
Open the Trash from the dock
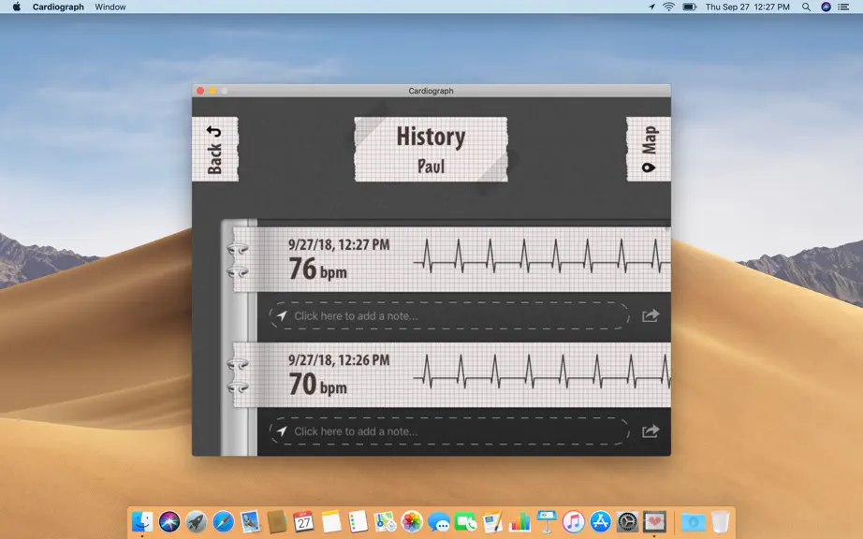tap(720, 521)
